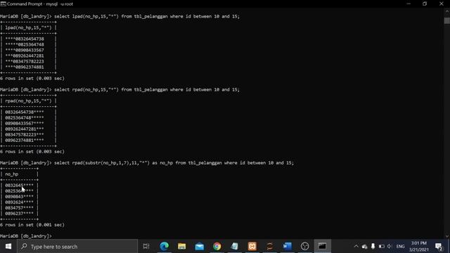The width and height of the screenshot is (450, 253).
Task: Launch Microsoft Edge from the taskbar
Action: pos(164,246)
